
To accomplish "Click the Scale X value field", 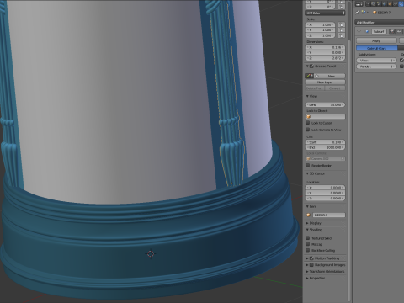I will (321, 24).
